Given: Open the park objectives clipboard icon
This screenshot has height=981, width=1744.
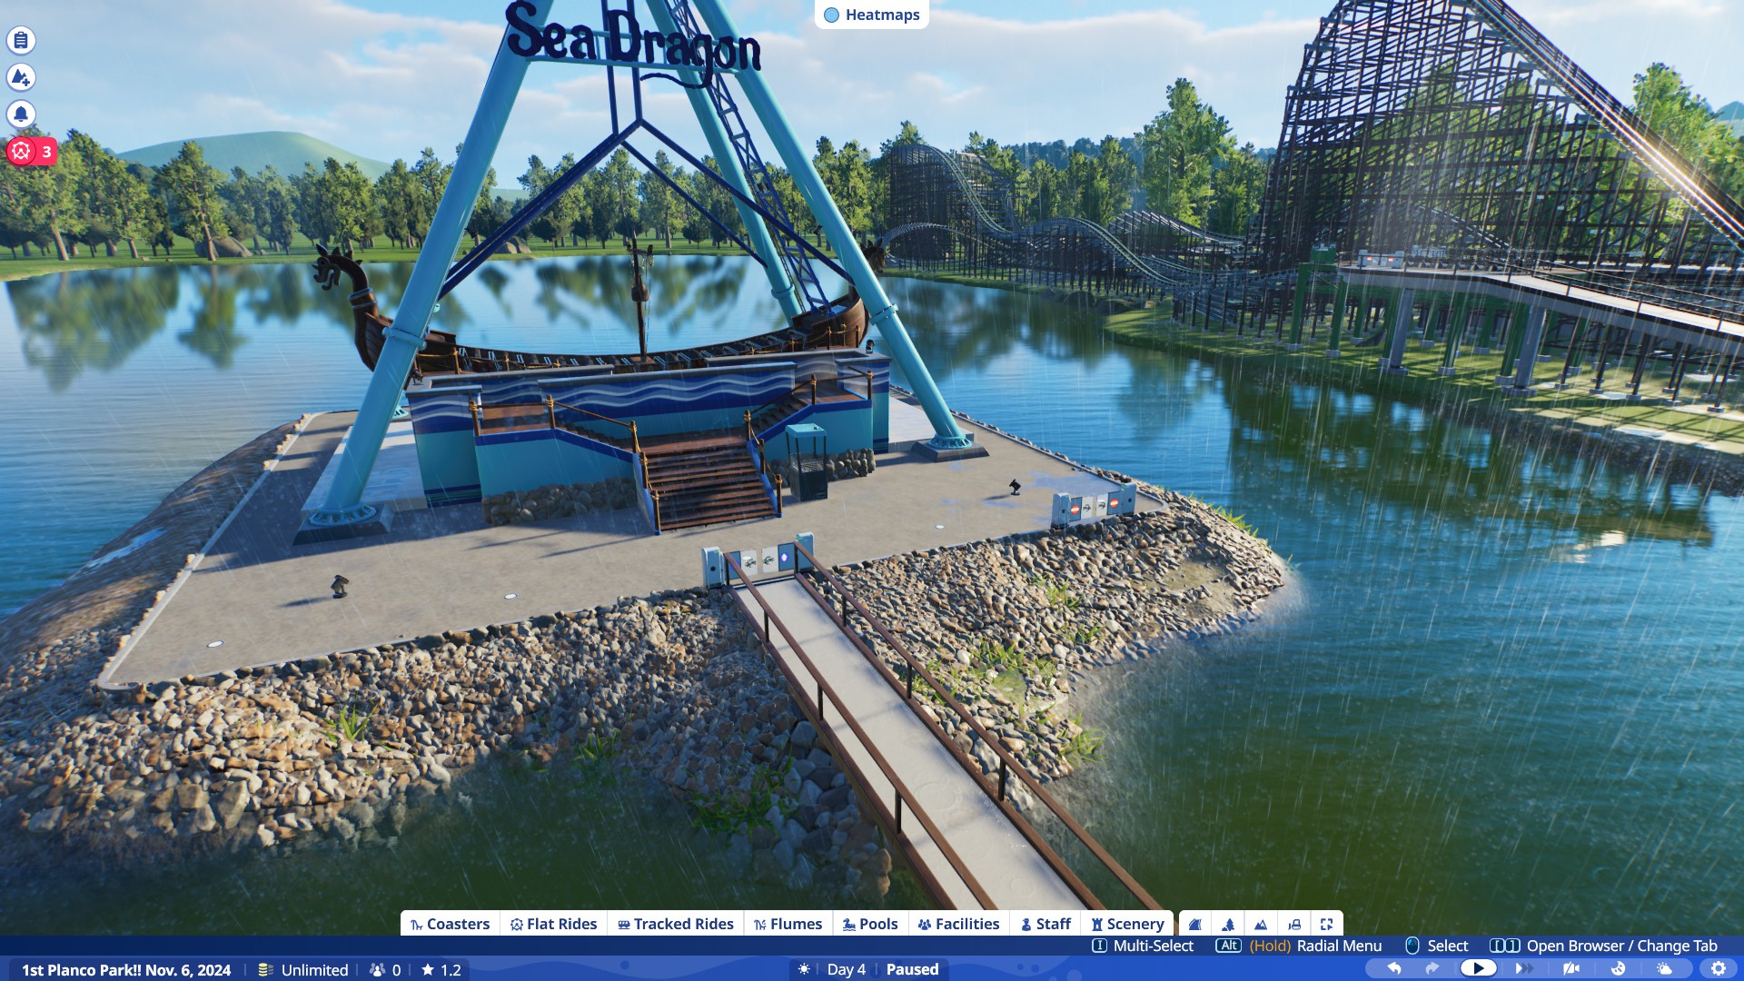Looking at the screenshot, I should tap(21, 40).
